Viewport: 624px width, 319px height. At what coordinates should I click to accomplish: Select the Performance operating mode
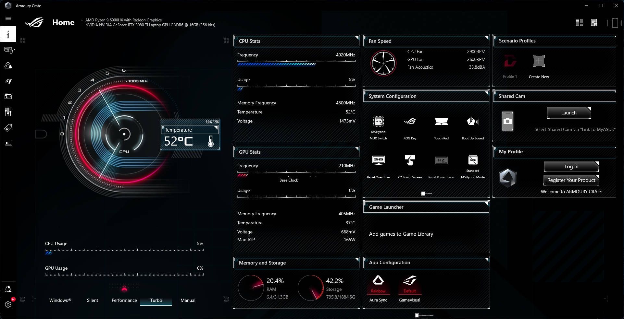(x=124, y=300)
